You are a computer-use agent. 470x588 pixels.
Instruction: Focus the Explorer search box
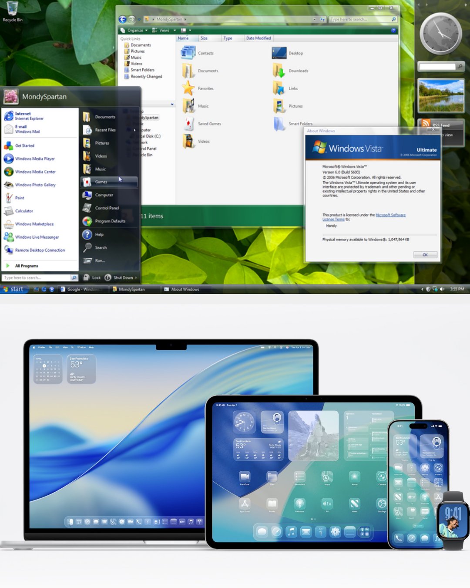(x=363, y=19)
